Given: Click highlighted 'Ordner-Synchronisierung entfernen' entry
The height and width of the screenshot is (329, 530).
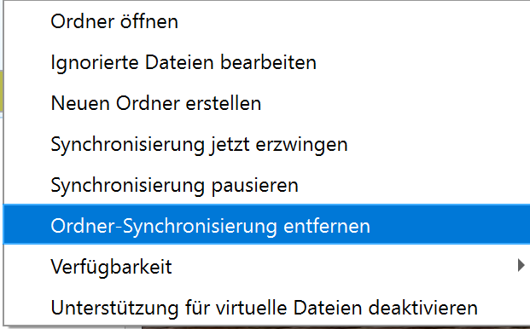Looking at the screenshot, I should click(266, 224).
